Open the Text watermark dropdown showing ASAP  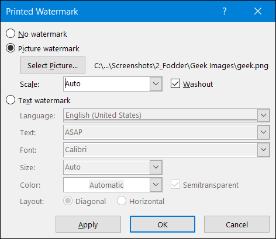264,132
